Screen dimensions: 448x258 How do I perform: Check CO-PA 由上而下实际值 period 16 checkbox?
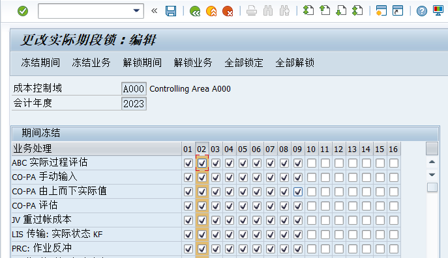click(x=394, y=192)
